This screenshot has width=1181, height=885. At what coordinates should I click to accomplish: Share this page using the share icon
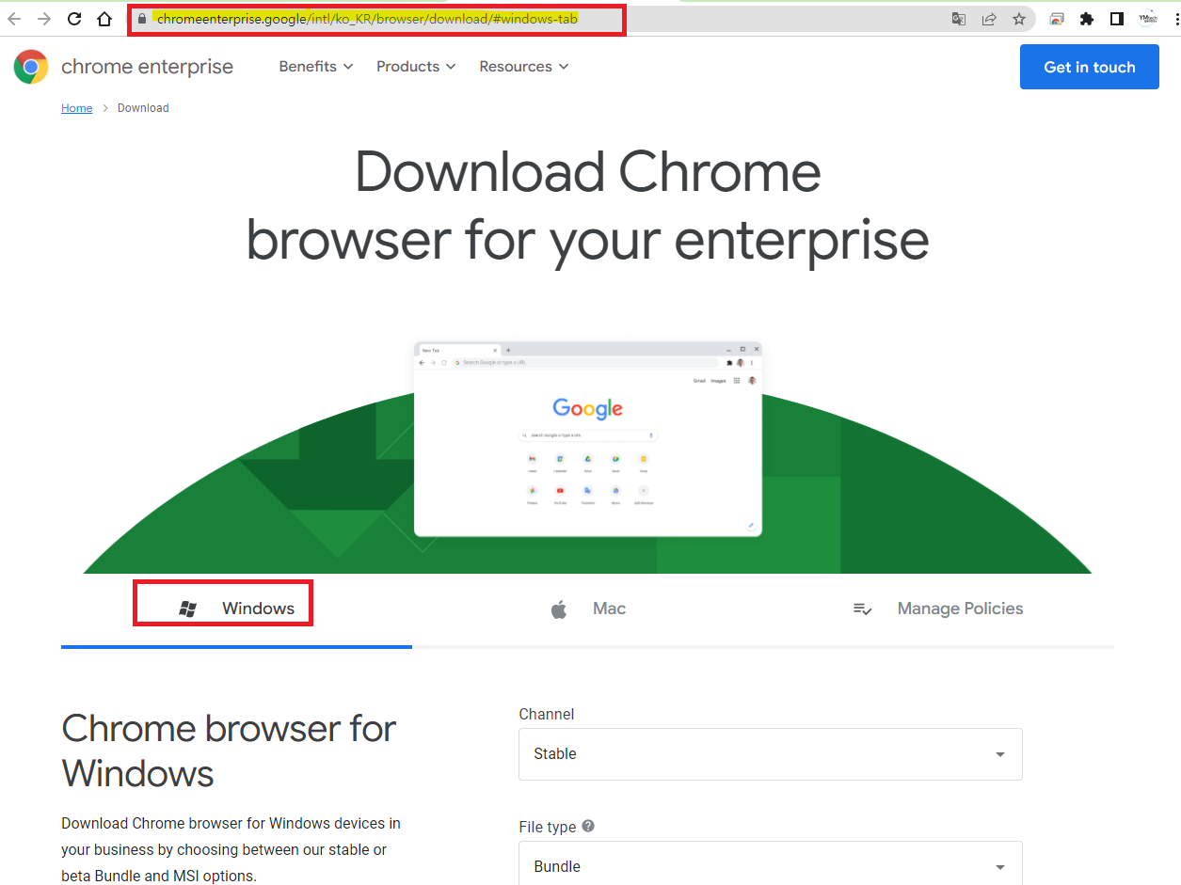tap(989, 19)
